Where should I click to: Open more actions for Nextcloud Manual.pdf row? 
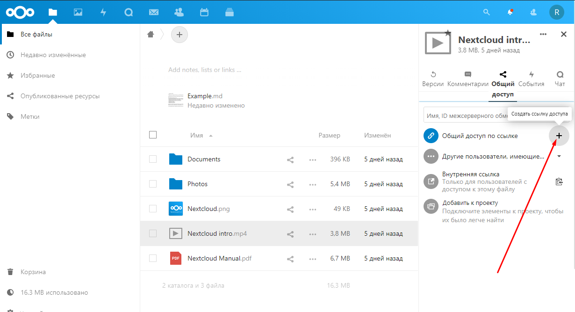coord(313,259)
